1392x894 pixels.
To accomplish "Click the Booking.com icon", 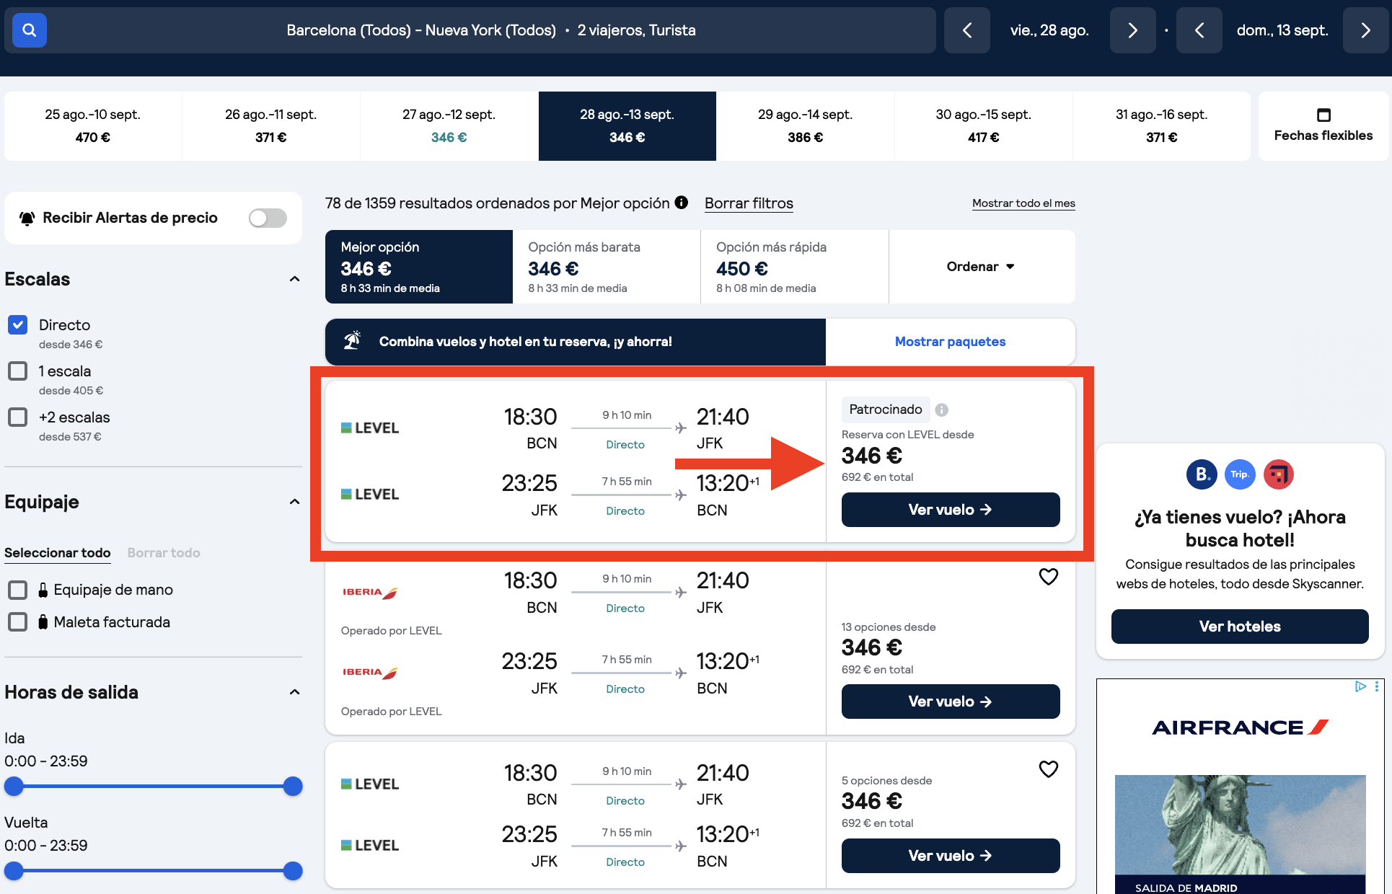I will (x=1201, y=474).
